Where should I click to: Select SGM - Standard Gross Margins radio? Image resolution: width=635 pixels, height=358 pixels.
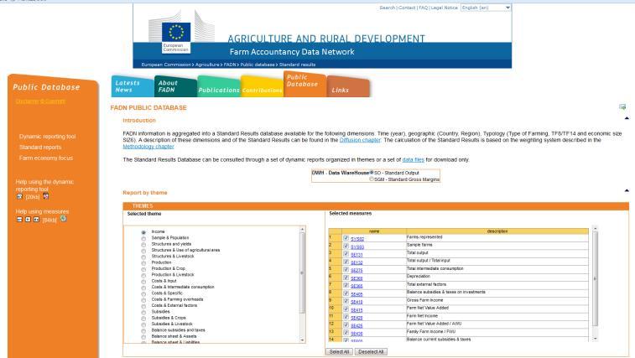(372, 179)
